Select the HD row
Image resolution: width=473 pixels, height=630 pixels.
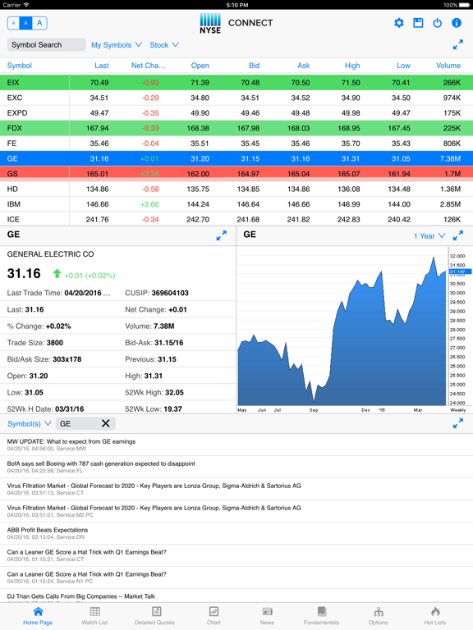[x=236, y=189]
